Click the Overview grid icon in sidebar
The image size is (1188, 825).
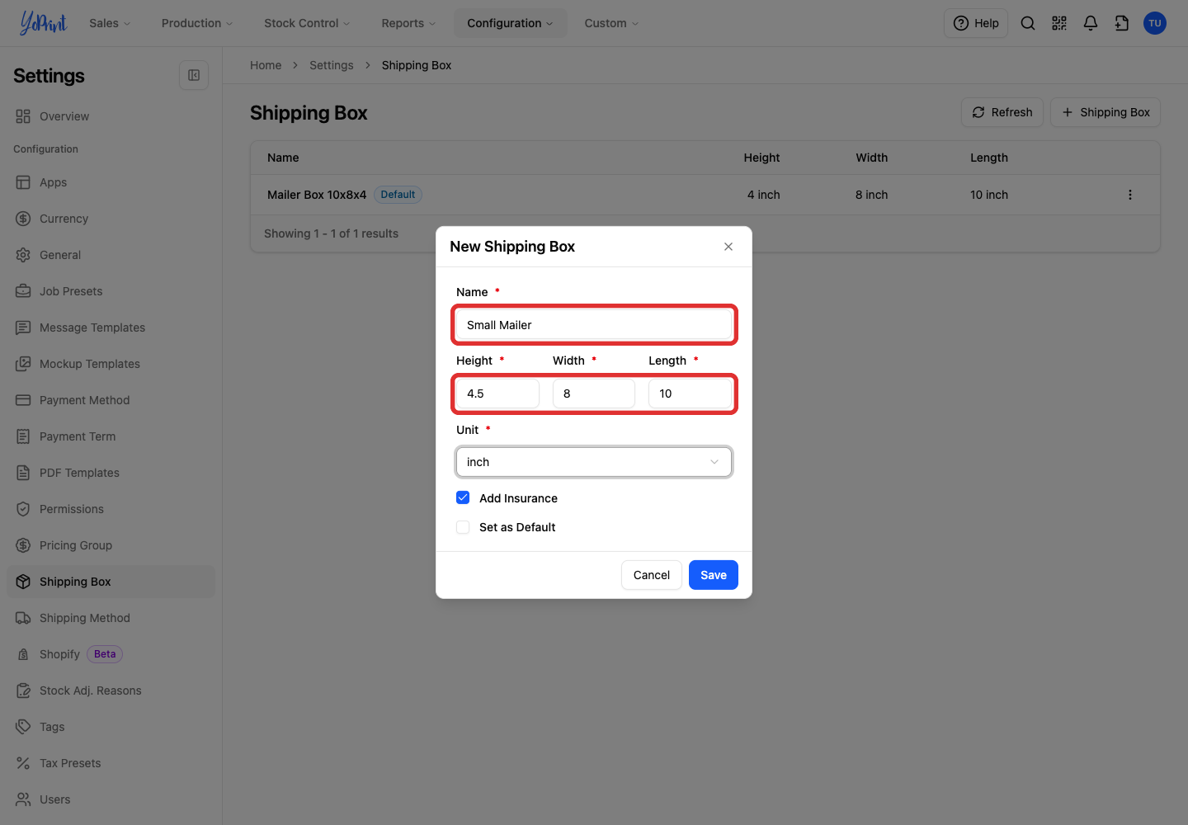(x=23, y=116)
